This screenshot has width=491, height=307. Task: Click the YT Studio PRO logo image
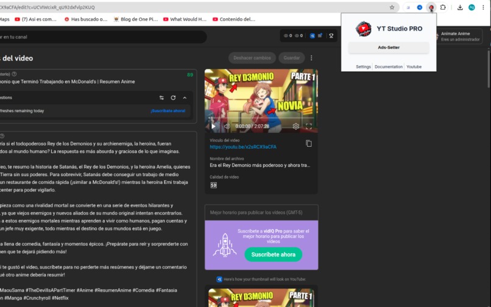(x=363, y=29)
